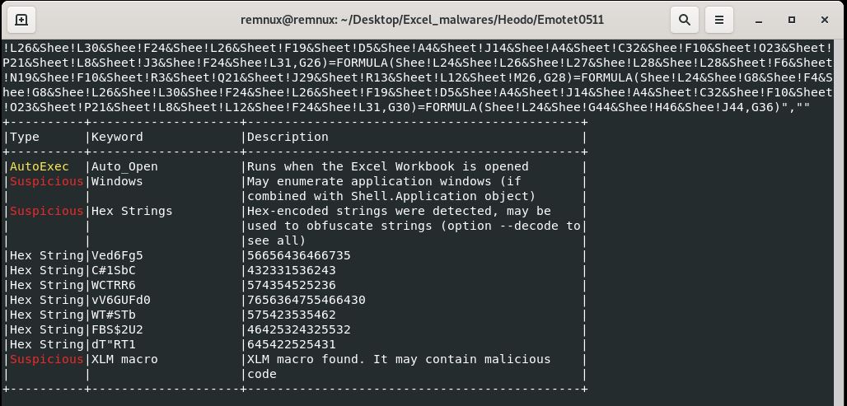
Task: Open the hamburger menu
Action: pos(719,19)
